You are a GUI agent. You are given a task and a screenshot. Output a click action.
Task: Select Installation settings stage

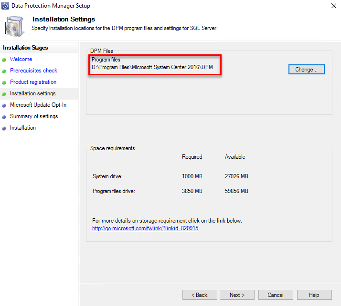(32, 93)
